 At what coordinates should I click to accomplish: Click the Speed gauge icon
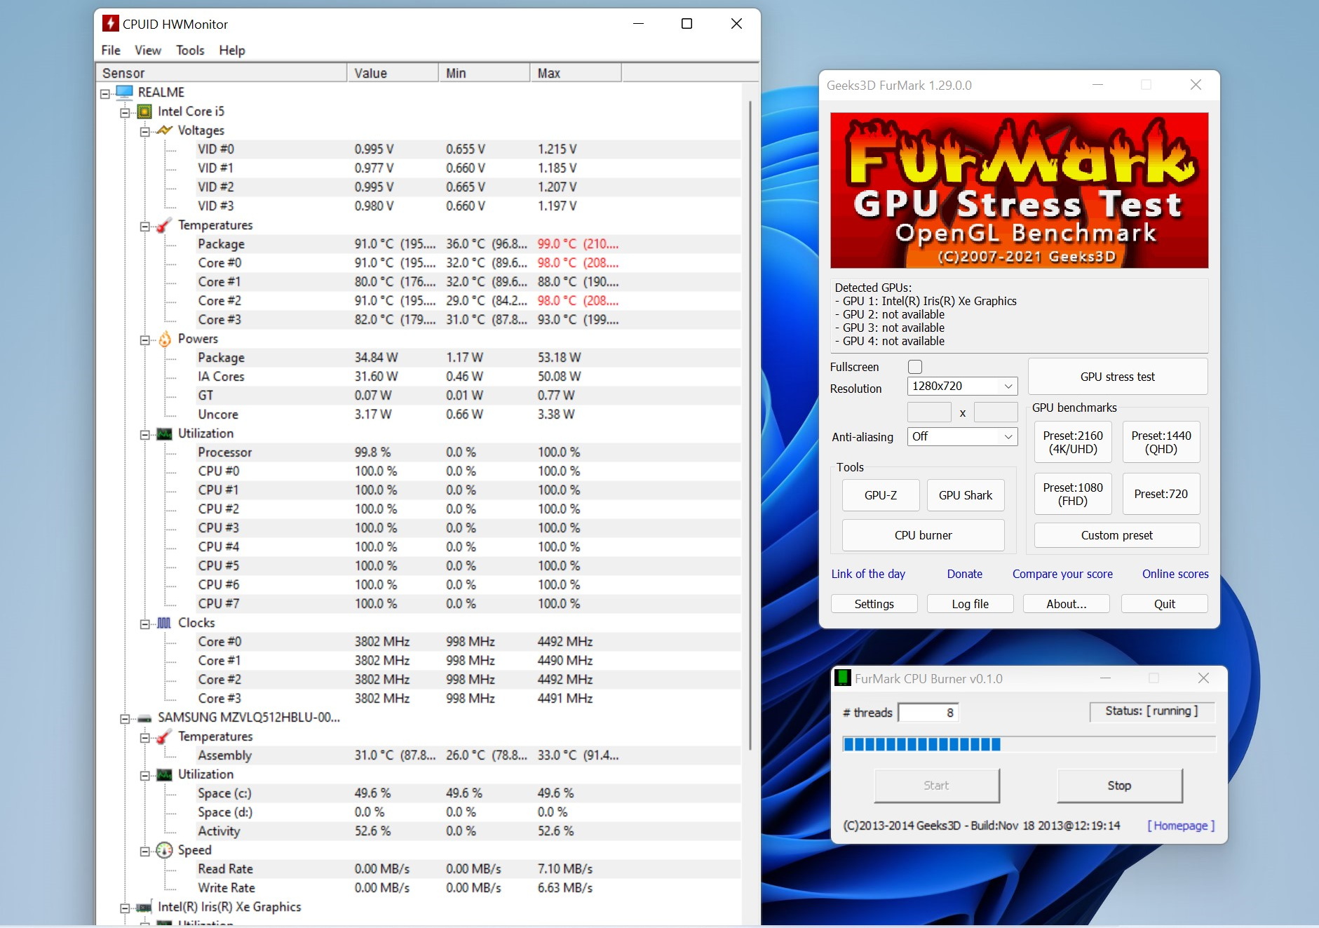(164, 850)
